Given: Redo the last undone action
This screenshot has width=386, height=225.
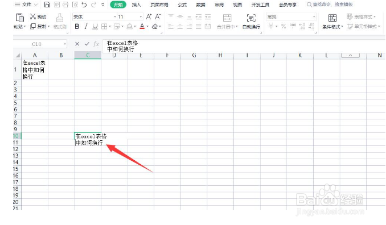Looking at the screenshot, I should tap(93, 5).
